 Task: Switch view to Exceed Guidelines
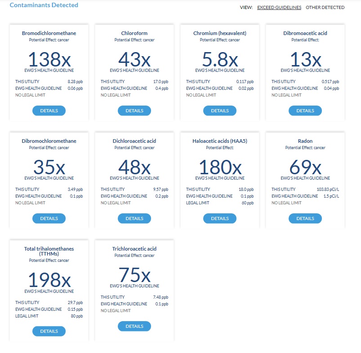279,7
